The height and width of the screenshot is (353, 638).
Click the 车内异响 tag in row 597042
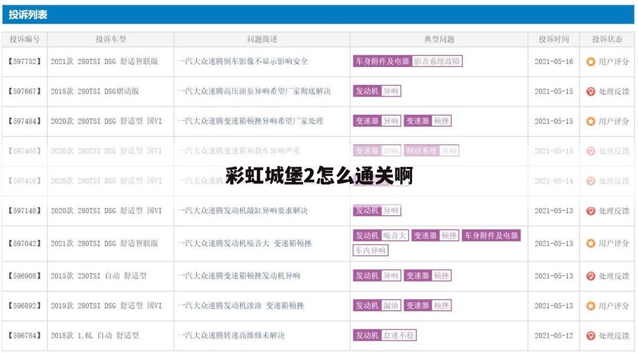tap(371, 250)
